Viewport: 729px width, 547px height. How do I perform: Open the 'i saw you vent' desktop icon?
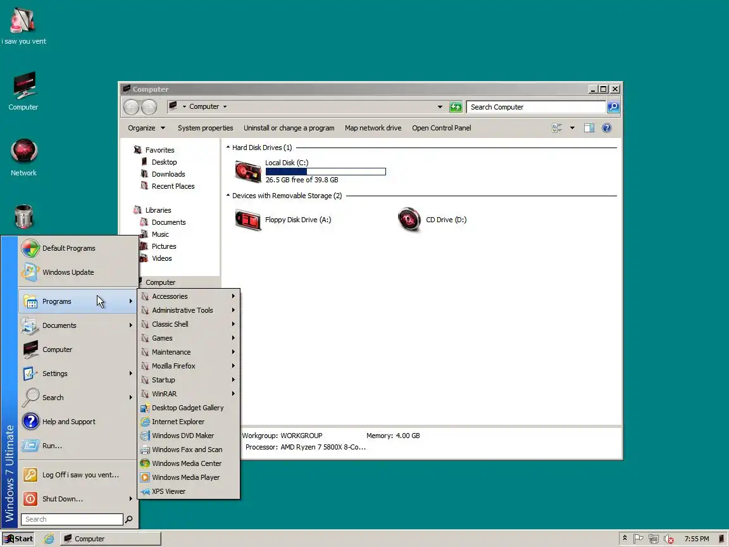coord(22,26)
